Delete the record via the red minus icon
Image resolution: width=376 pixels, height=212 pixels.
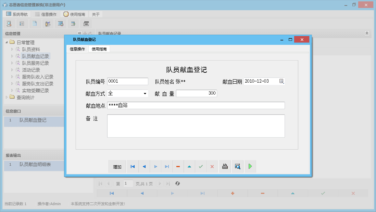[x=178, y=166]
